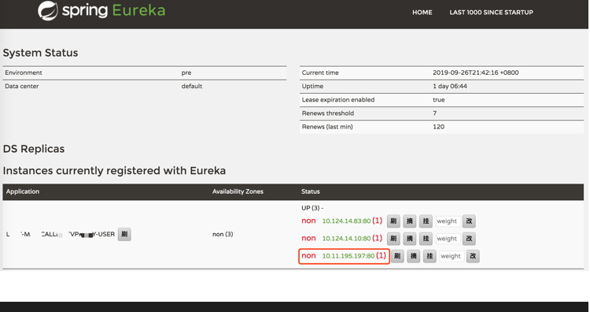Click the 'pre' environment value

(186, 72)
